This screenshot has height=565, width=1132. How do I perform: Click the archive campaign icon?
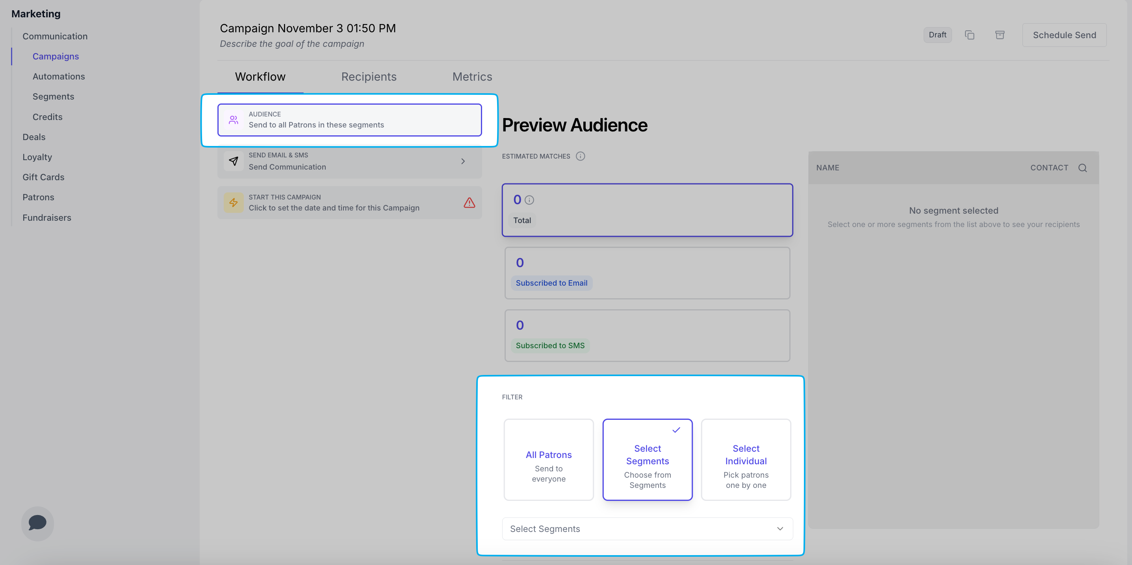(x=1000, y=35)
